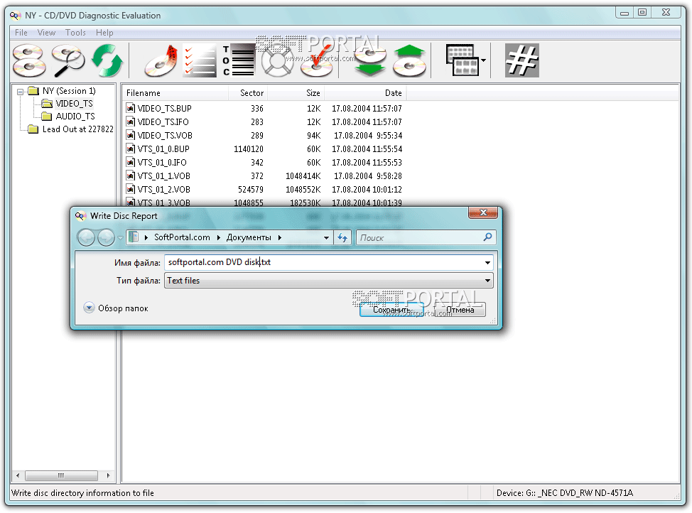The width and height of the screenshot is (692, 513).
Task: Click the hash symbol toolbar icon
Action: (x=521, y=60)
